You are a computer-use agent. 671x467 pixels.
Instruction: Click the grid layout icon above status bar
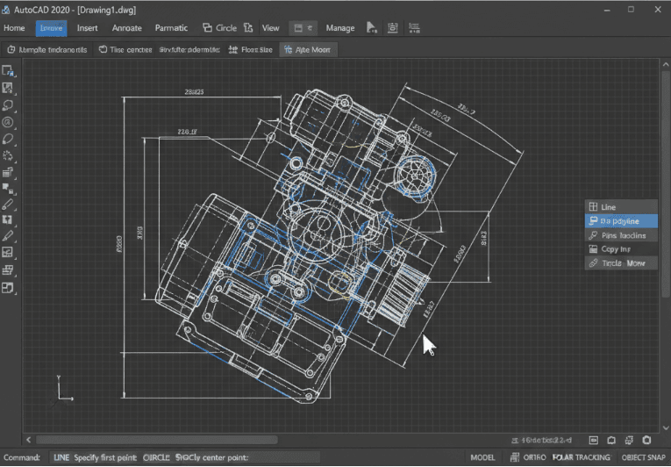click(x=629, y=440)
